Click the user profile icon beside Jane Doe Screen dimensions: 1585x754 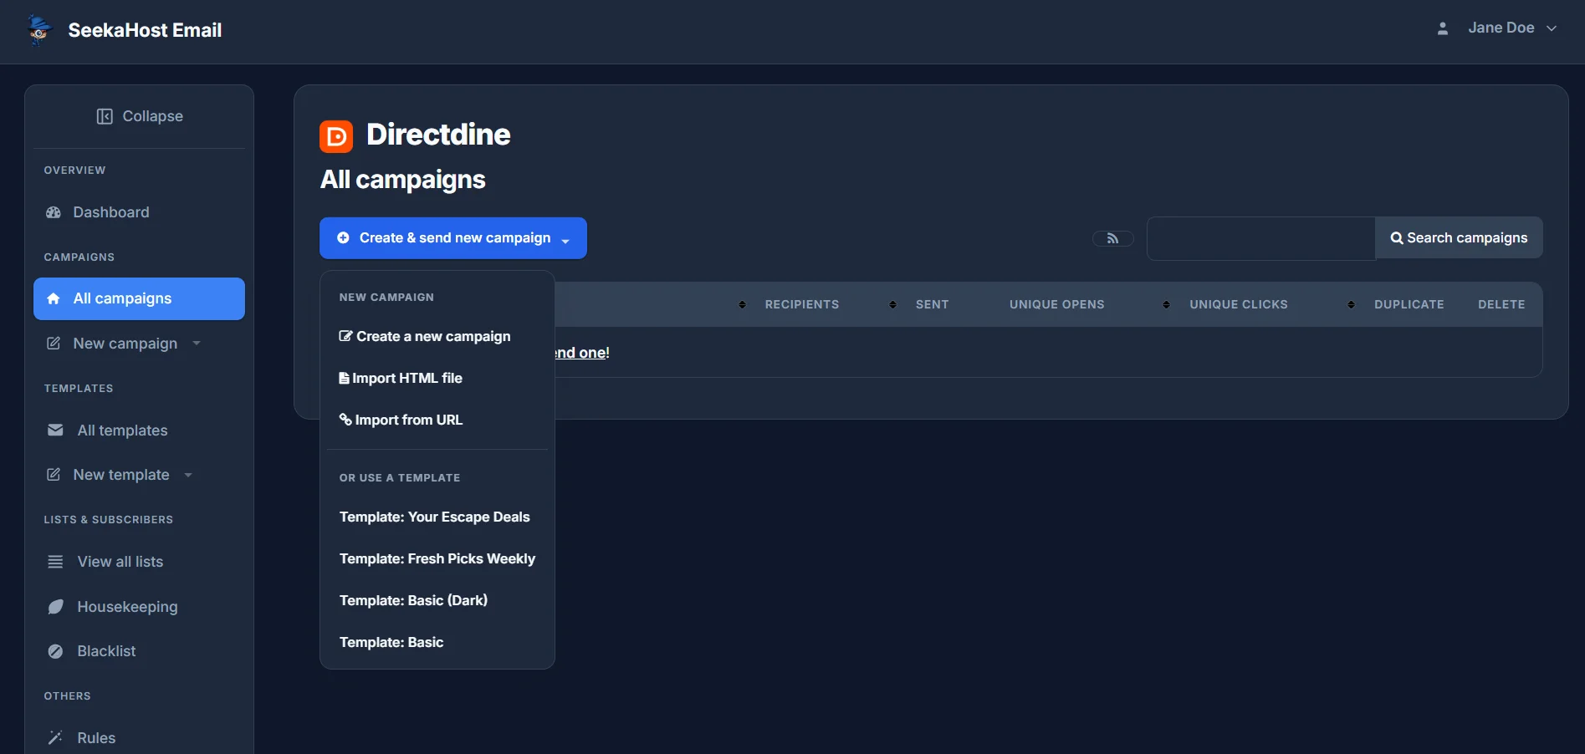click(1443, 28)
